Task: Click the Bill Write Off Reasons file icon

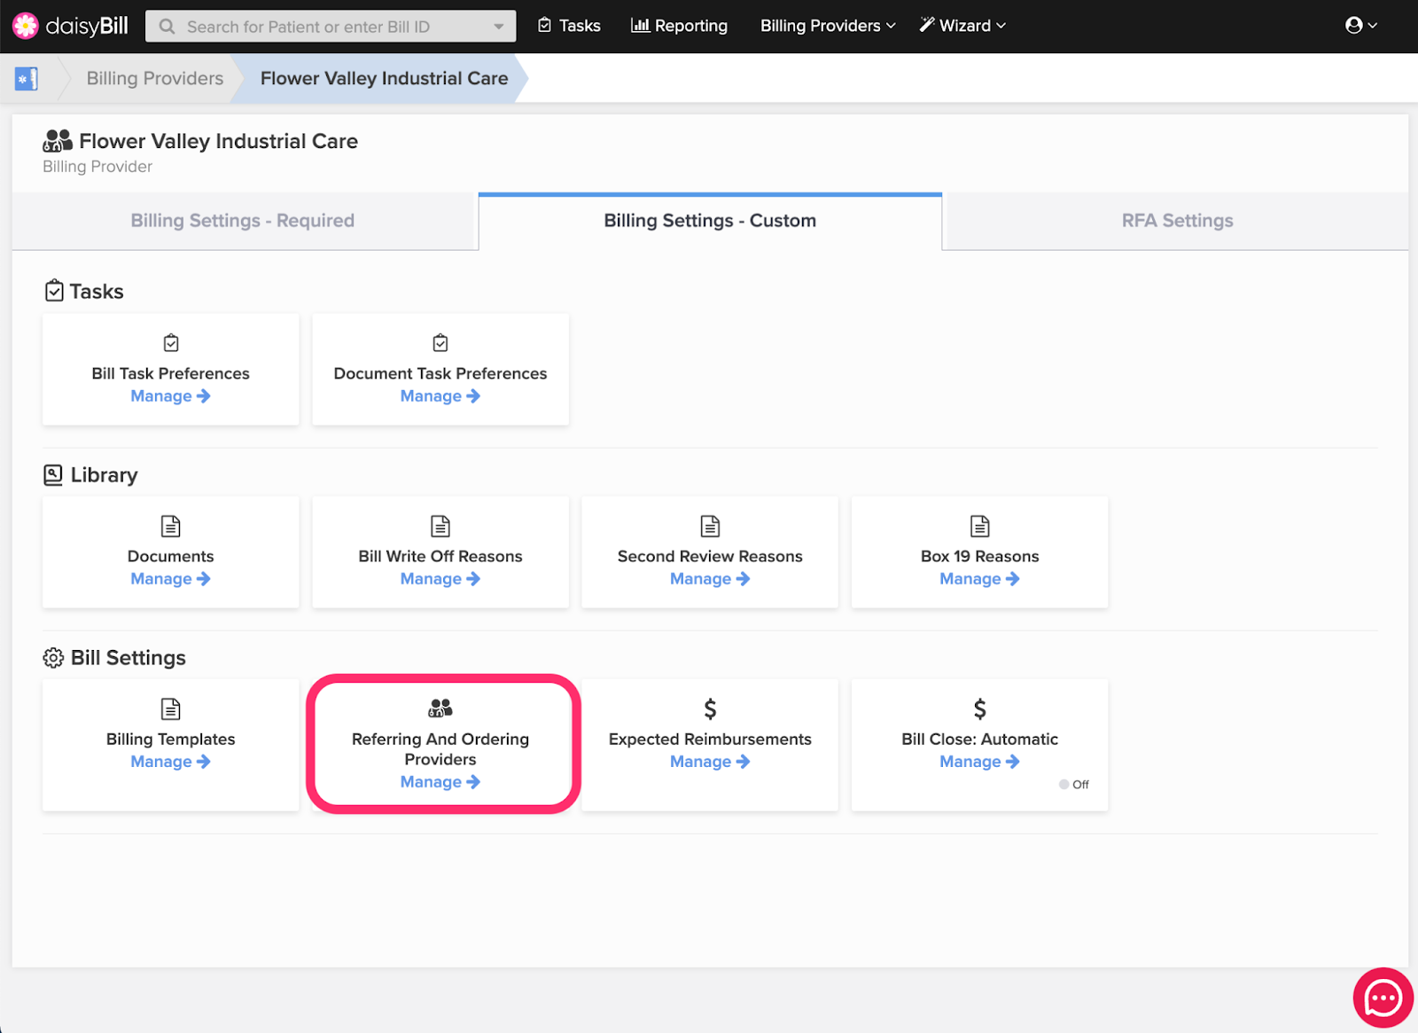Action: [x=440, y=526]
